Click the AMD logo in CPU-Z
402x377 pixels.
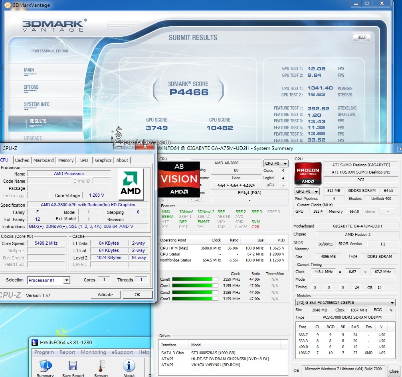131,184
